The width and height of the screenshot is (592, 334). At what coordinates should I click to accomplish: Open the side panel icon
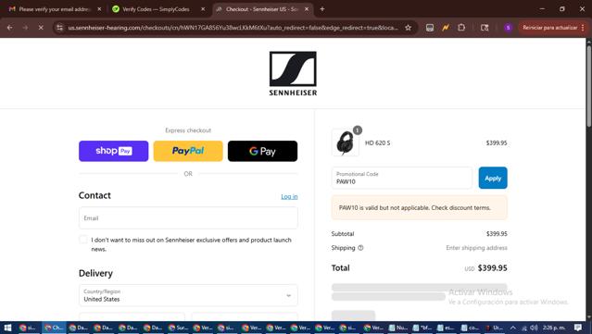[485, 28]
